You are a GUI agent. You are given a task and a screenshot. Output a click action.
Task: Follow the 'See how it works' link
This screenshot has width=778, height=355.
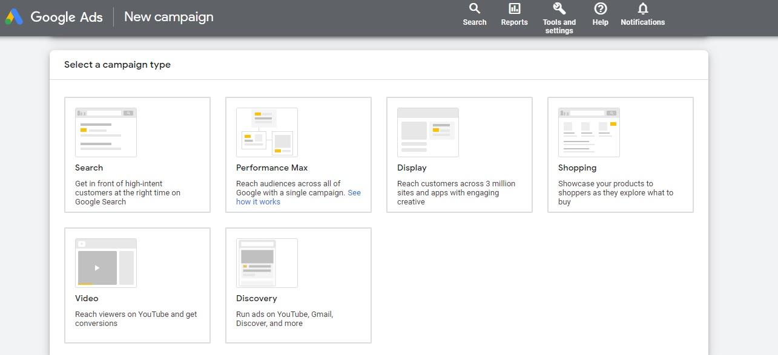point(258,202)
